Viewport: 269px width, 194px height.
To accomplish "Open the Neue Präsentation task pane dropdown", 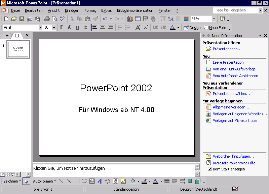I will pos(260,35).
